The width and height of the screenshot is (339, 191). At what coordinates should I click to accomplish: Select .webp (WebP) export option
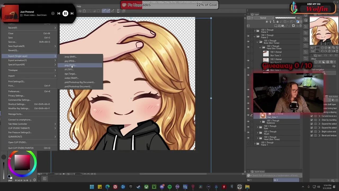(x=80, y=78)
